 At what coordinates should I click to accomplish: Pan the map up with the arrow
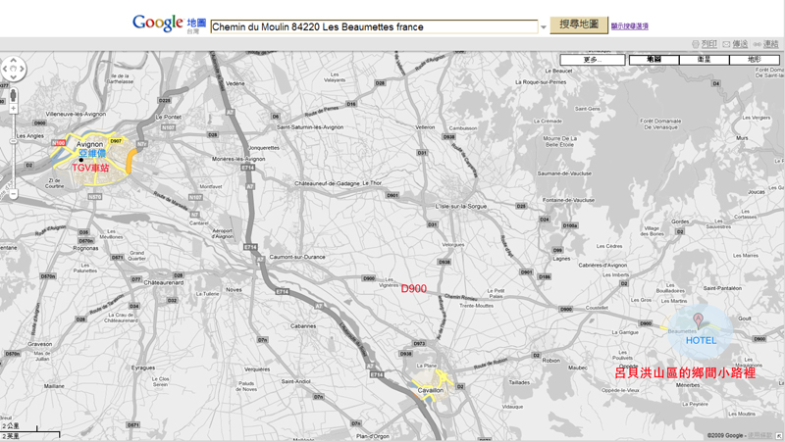pos(14,61)
